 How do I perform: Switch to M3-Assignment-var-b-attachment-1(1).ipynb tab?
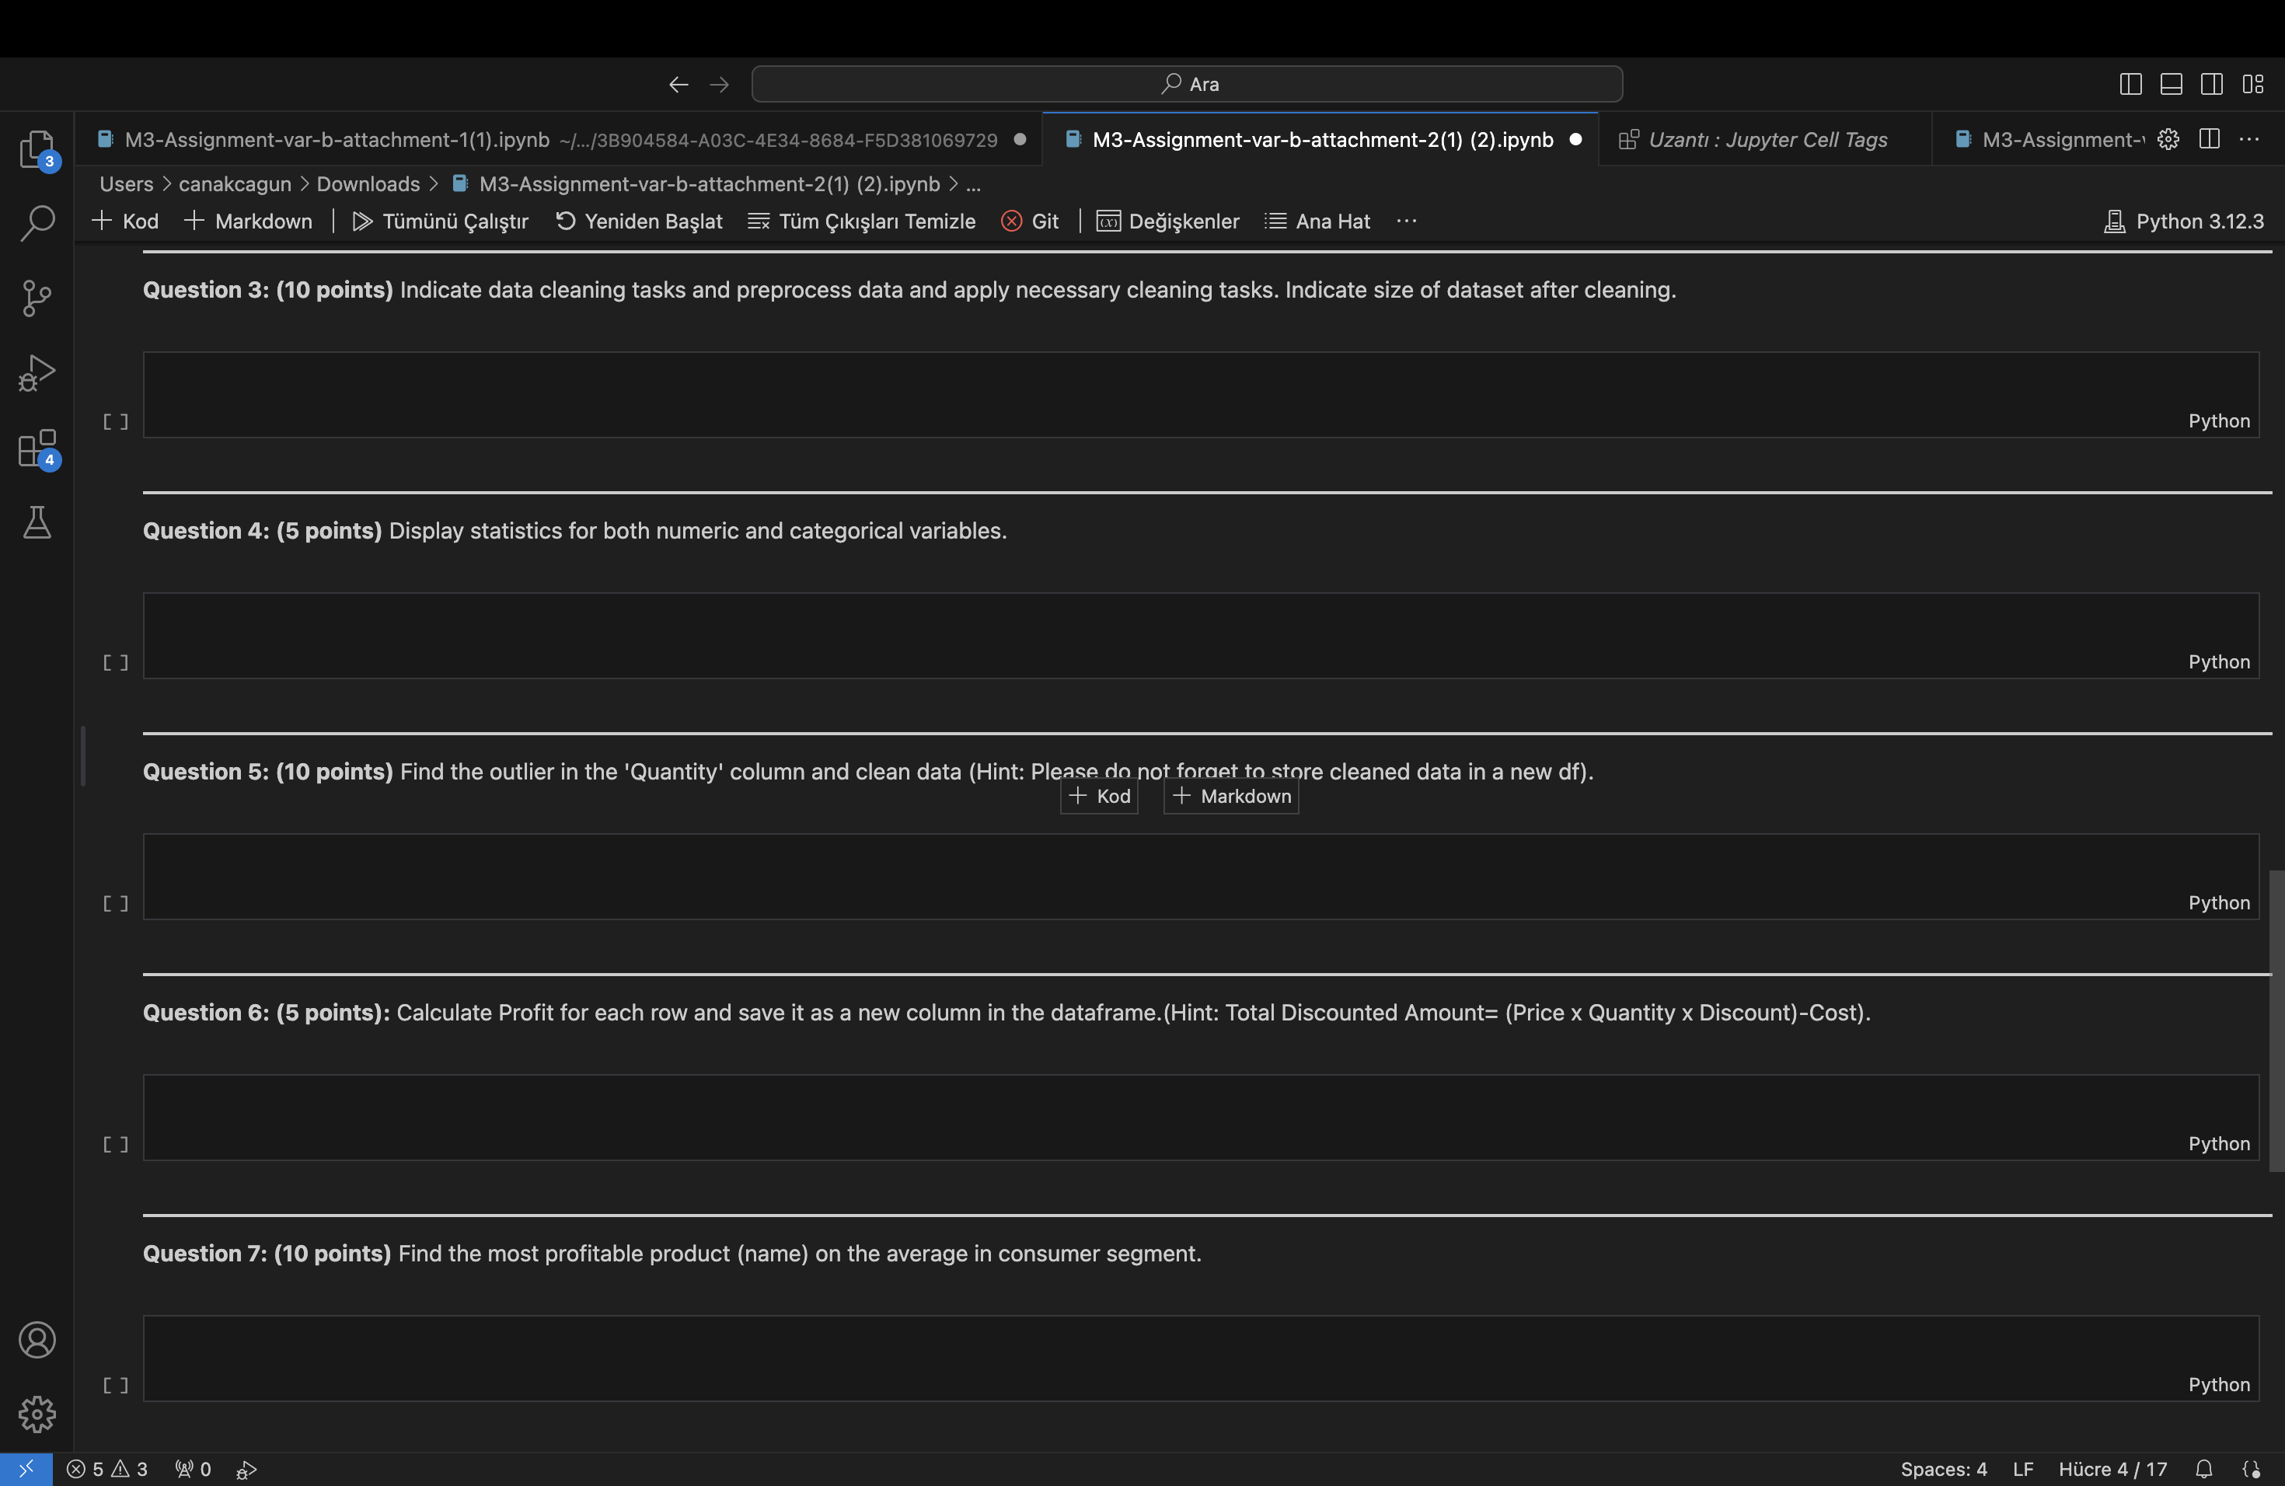[x=336, y=140]
